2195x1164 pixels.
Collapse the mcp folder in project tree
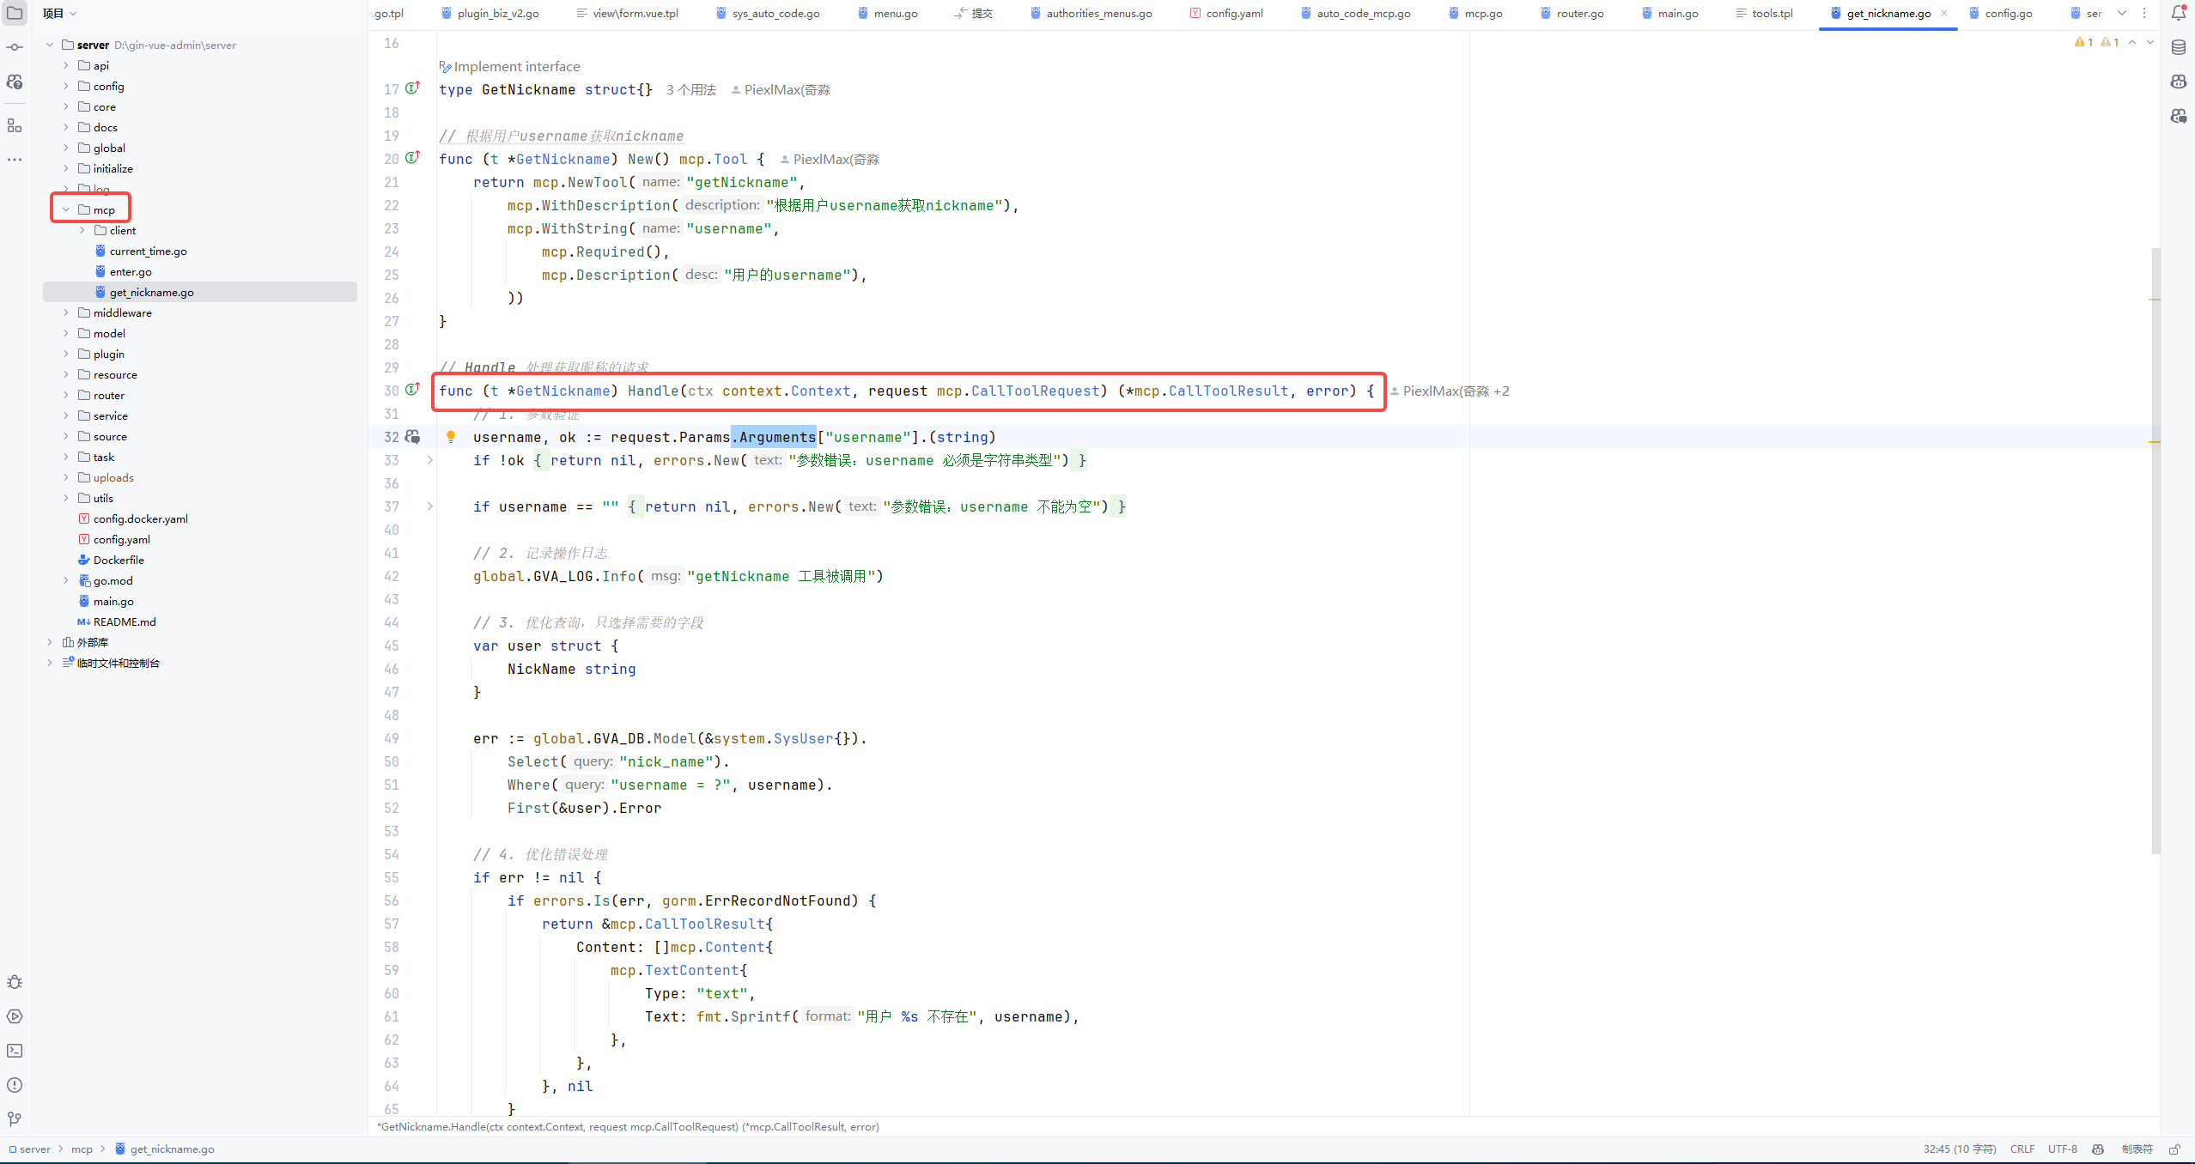66,209
